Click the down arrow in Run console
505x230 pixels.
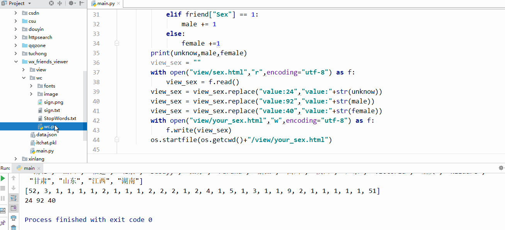point(14,188)
